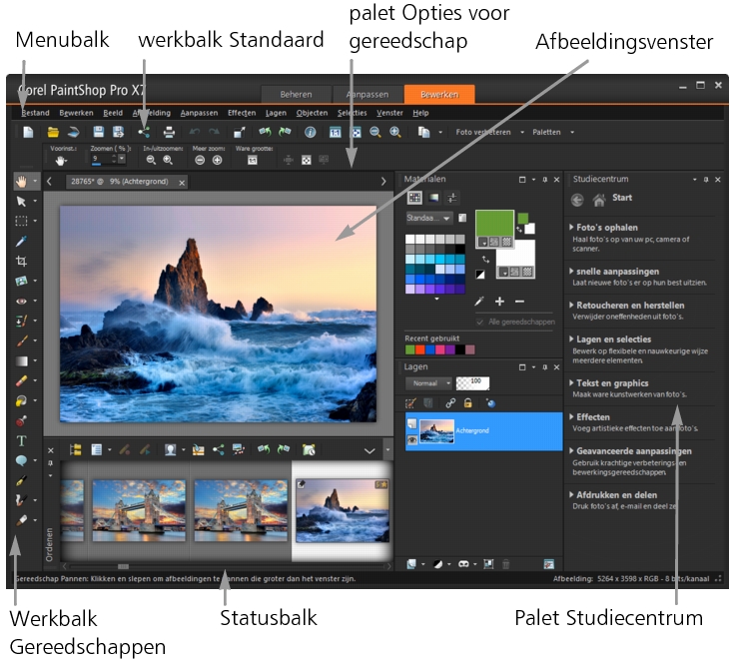Toggle pin on Lagen palette
730x667 pixels.
tap(544, 367)
